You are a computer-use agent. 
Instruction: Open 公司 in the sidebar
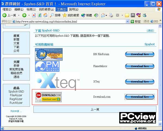pos(16,51)
